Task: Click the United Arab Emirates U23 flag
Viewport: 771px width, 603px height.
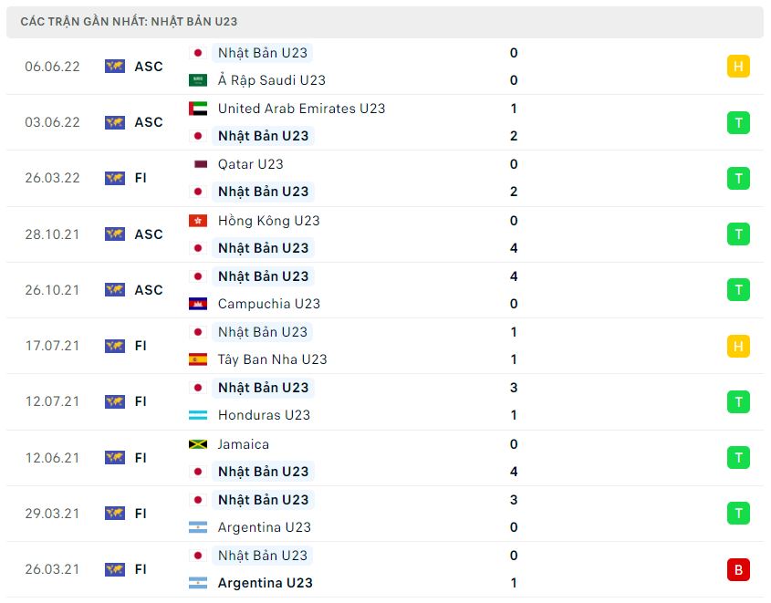Action: click(x=198, y=109)
